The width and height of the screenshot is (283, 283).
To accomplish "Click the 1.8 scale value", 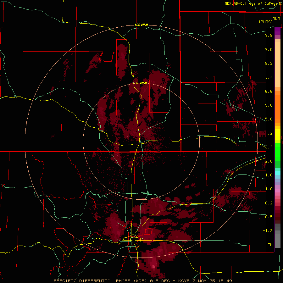I will [x=269, y=175].
